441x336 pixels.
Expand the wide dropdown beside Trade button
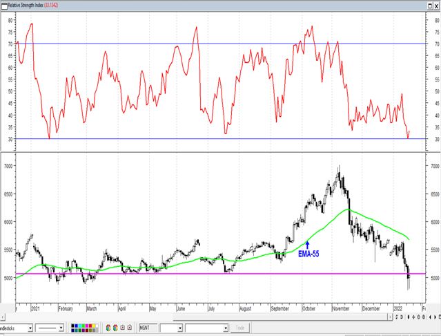(x=226, y=328)
